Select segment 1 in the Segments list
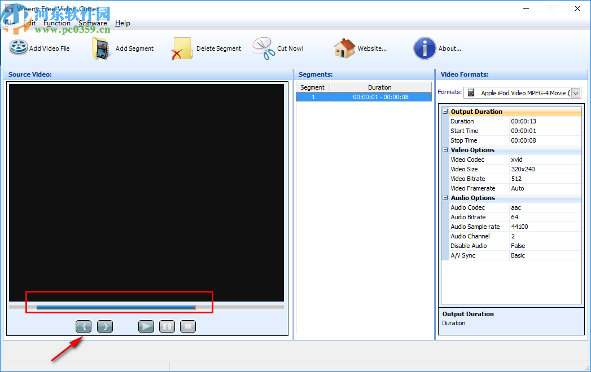 click(x=364, y=97)
